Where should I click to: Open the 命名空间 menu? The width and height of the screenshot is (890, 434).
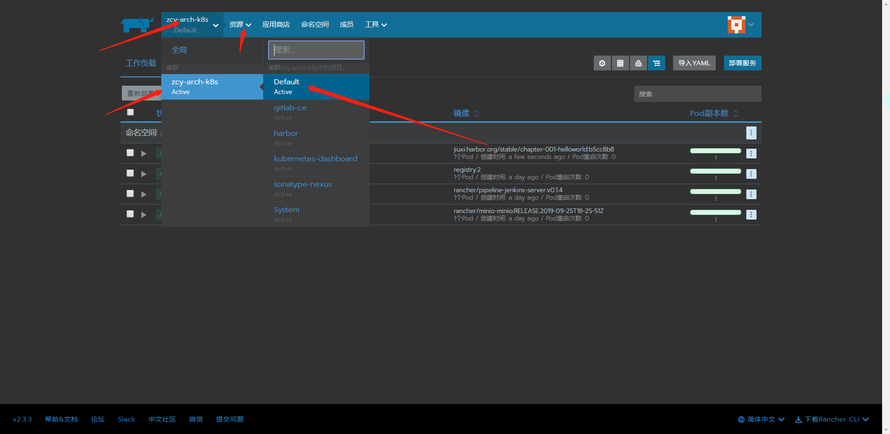point(315,25)
